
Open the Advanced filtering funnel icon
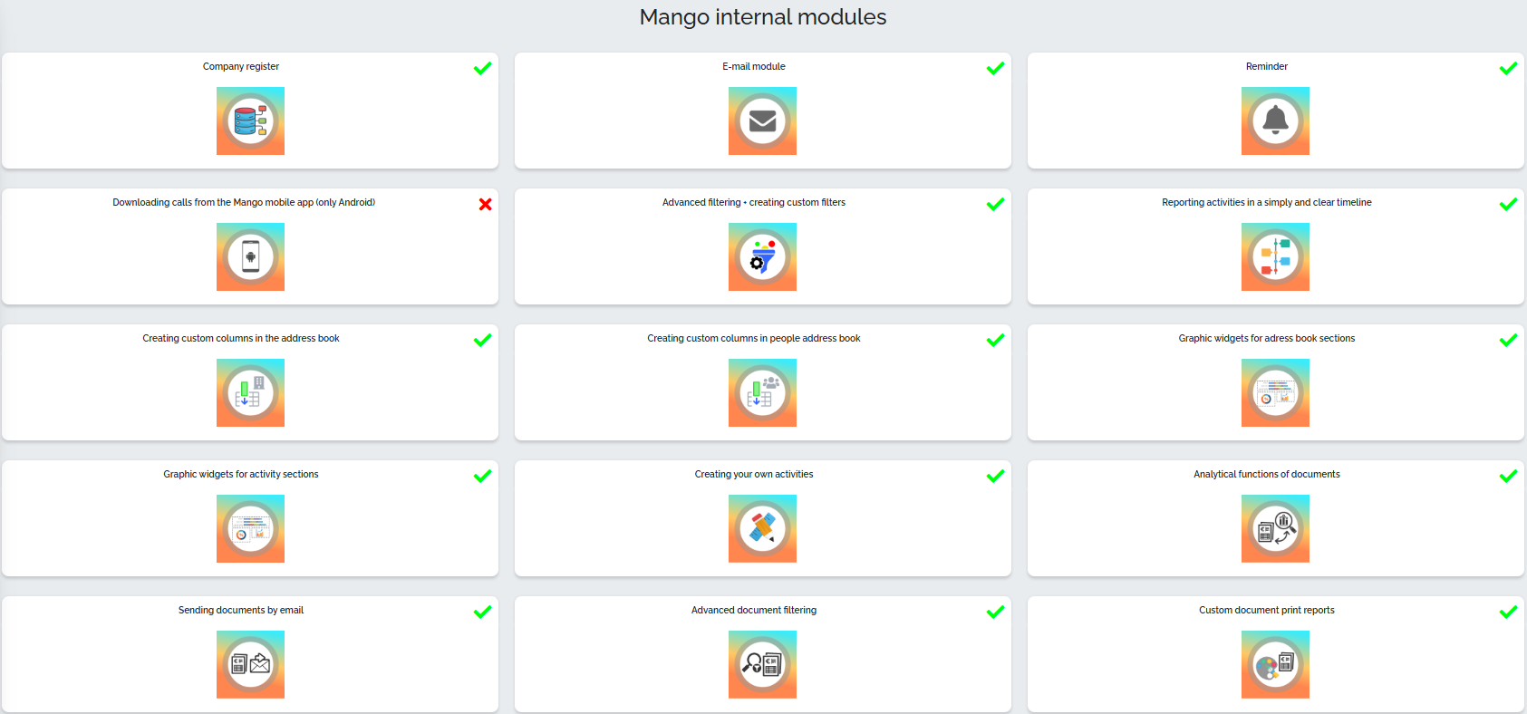762,256
